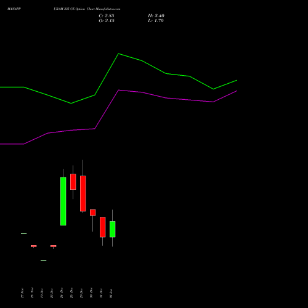Click the red candlestick for 31 Dec
The width and height of the screenshot is (308, 308).
103,227
